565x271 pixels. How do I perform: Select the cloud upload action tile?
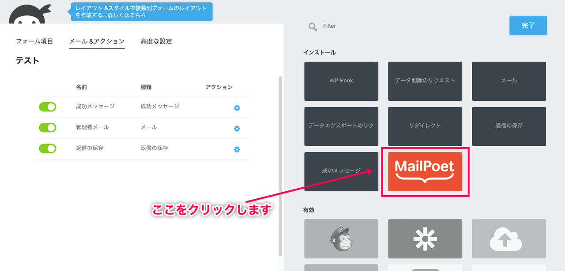point(508,238)
